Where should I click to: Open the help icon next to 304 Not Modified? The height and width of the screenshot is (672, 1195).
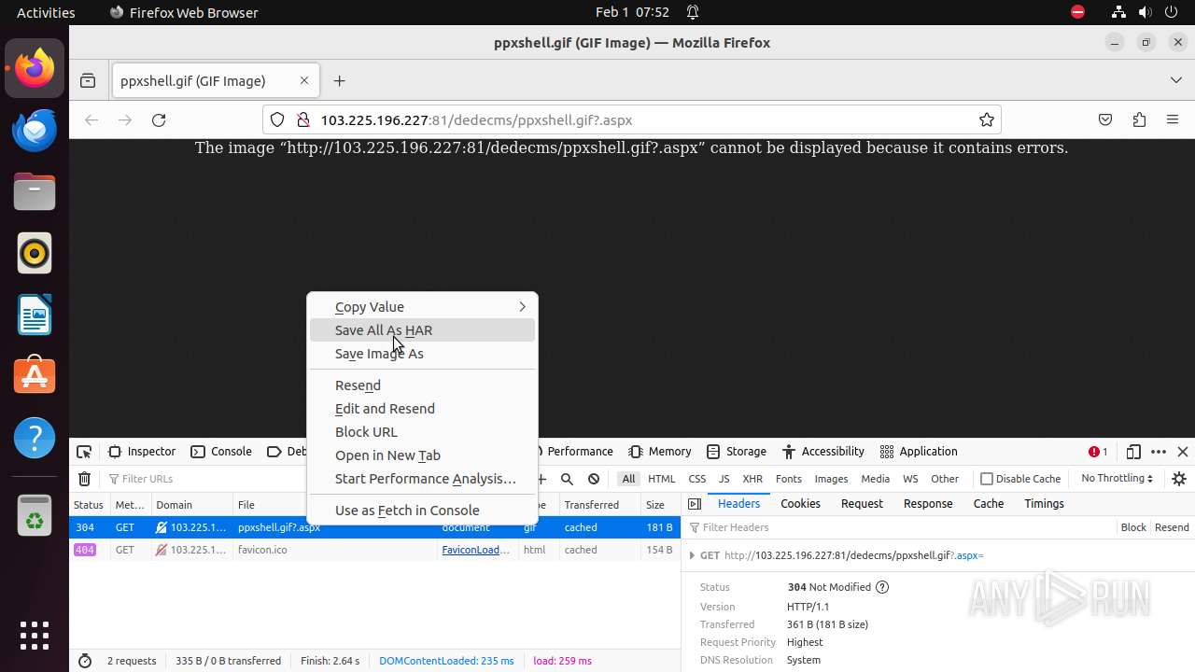click(882, 587)
